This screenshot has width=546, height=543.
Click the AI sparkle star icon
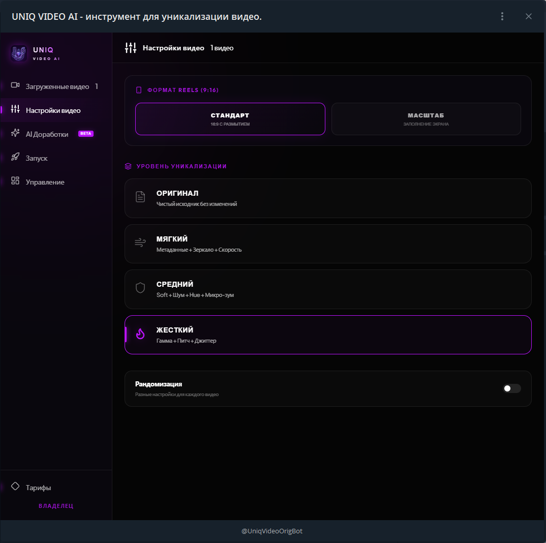[x=15, y=133]
